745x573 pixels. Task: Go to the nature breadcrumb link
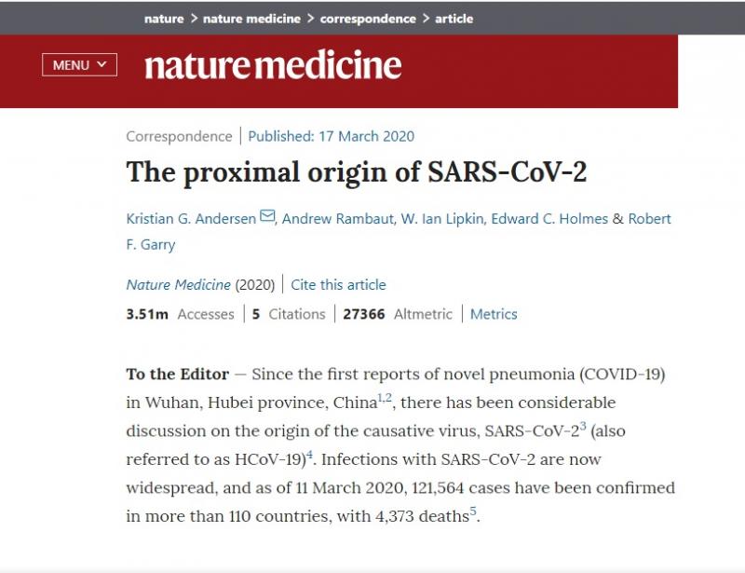tap(164, 19)
